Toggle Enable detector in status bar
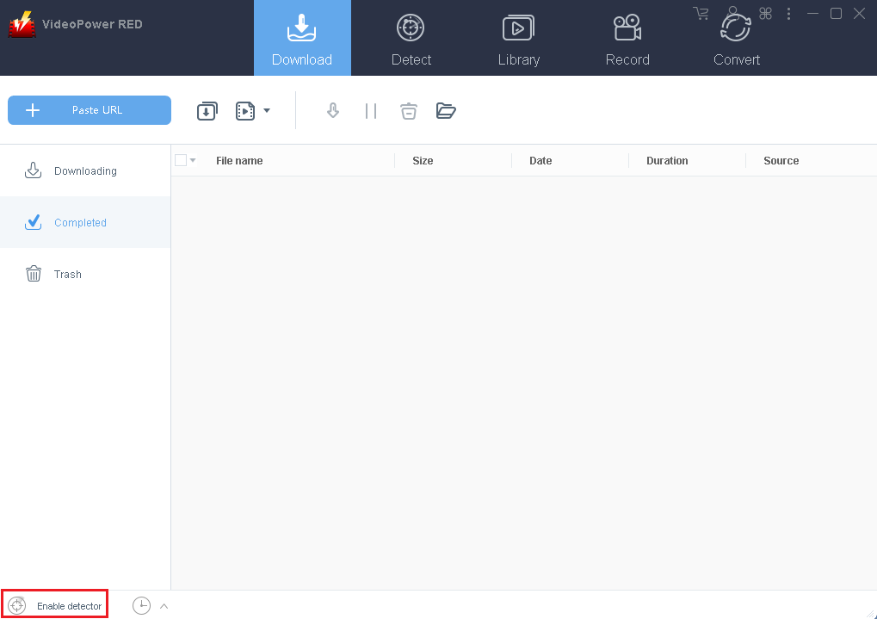877x619 pixels. coord(55,606)
